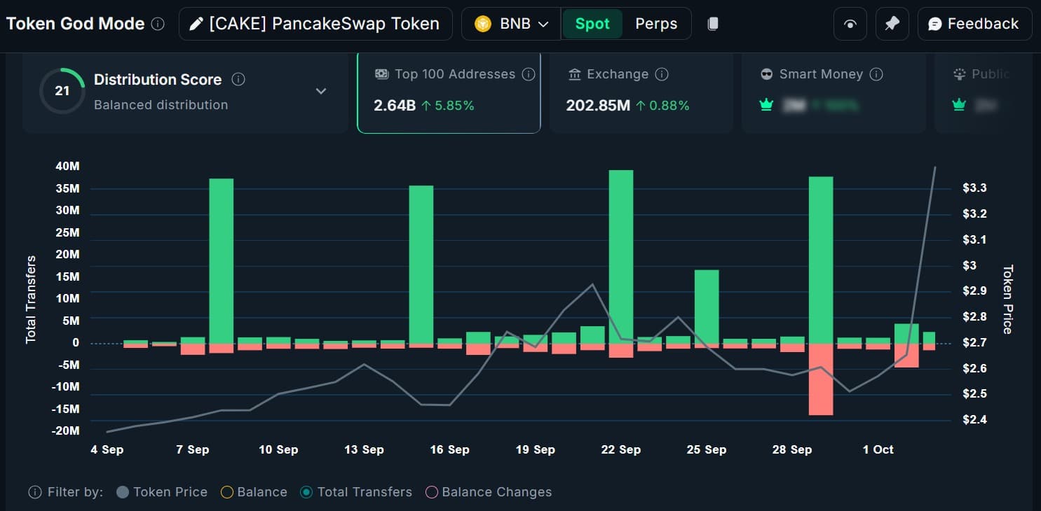Expand the Distribution Score chevron
The height and width of the screenshot is (511, 1041).
coord(321,91)
